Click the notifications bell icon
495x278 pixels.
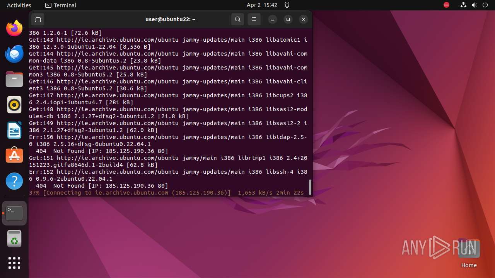point(287,5)
